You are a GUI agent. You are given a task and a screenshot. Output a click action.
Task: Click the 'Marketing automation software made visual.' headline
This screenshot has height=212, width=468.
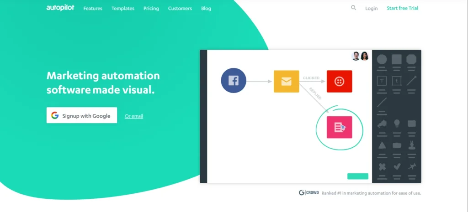tap(103, 83)
